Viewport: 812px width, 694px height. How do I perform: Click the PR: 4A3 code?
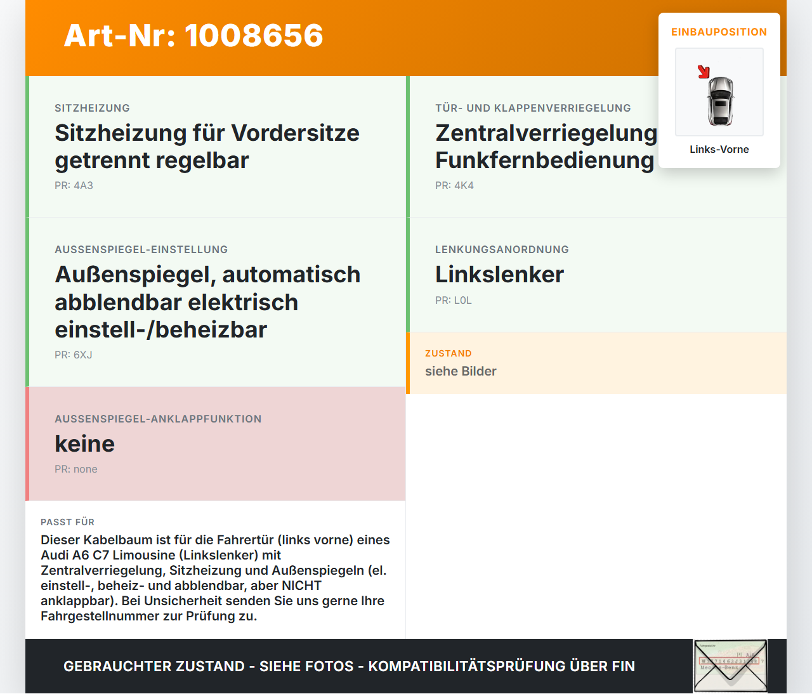click(x=74, y=185)
